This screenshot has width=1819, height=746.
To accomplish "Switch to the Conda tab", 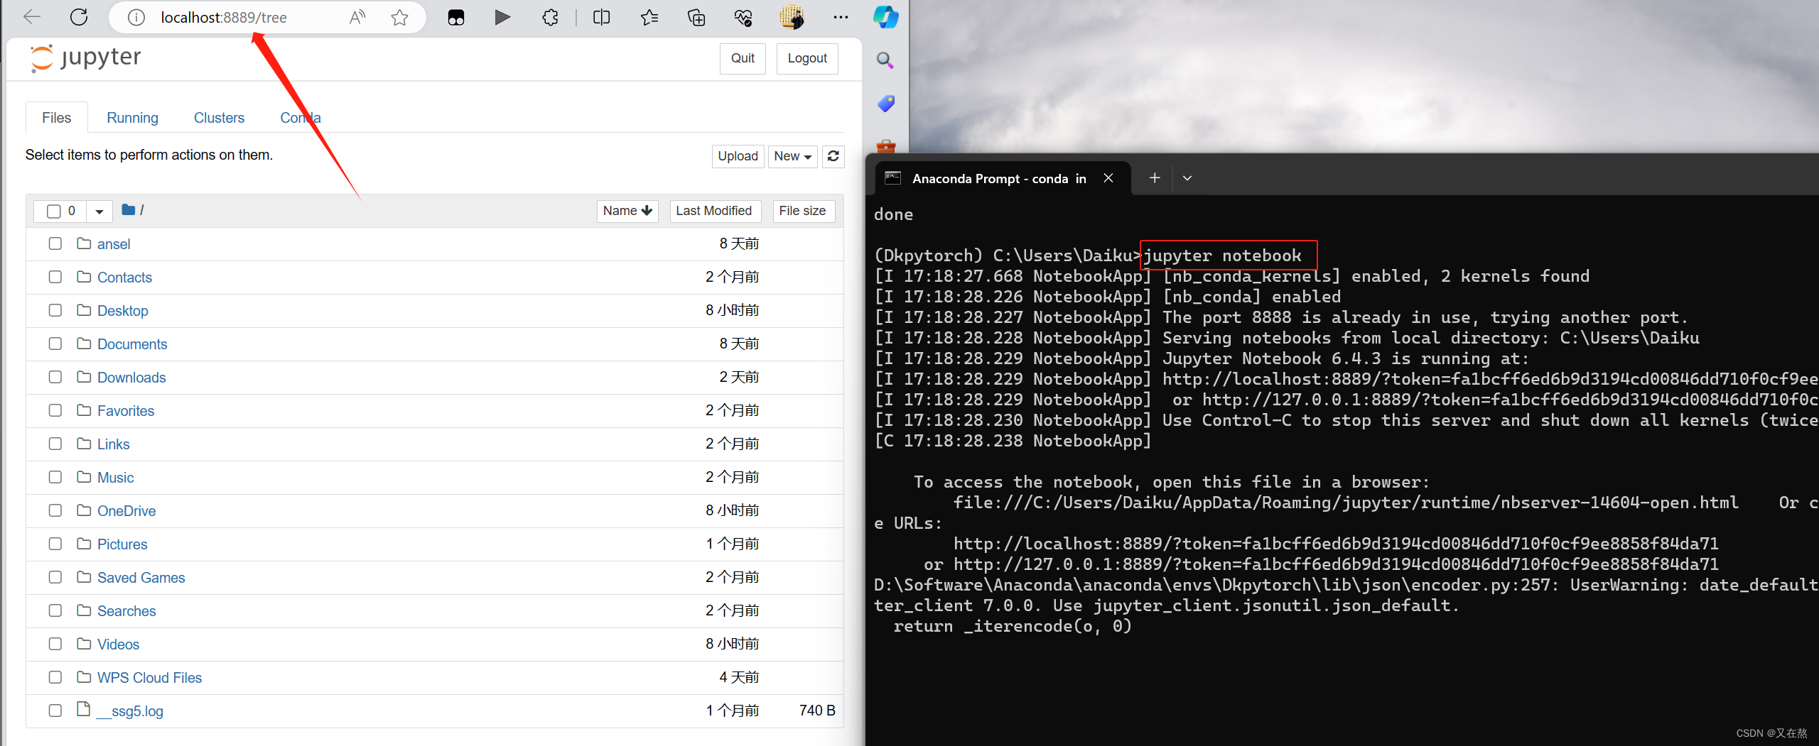I will [x=301, y=118].
